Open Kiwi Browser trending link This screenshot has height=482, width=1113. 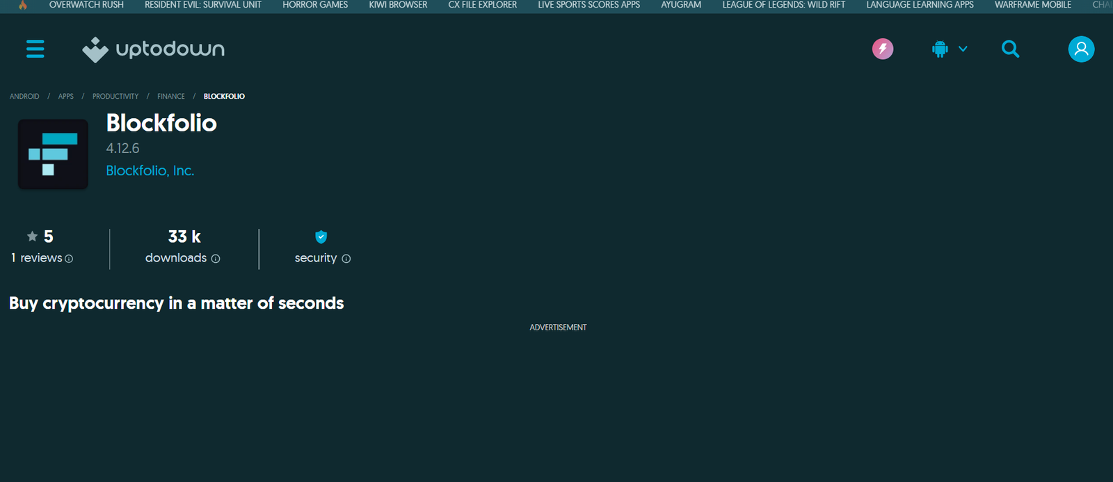click(x=398, y=4)
